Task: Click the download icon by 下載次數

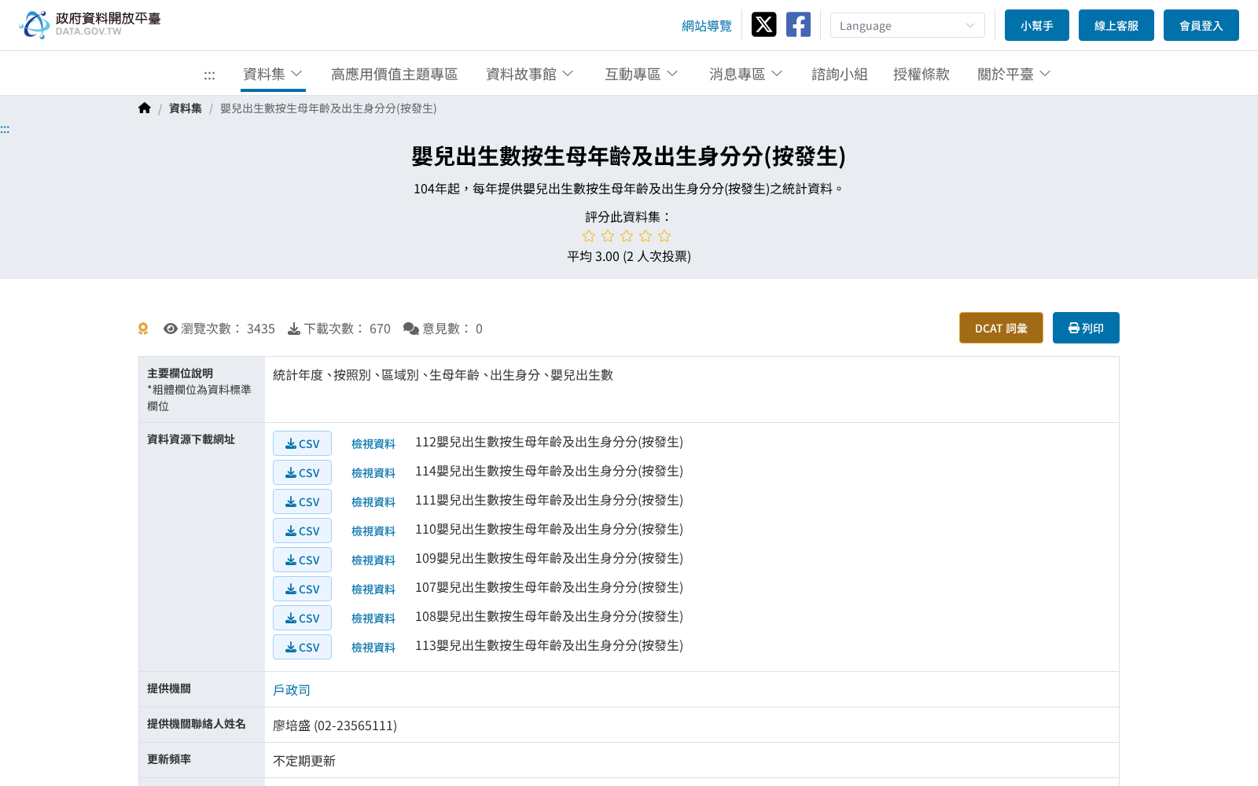Action: tap(294, 329)
